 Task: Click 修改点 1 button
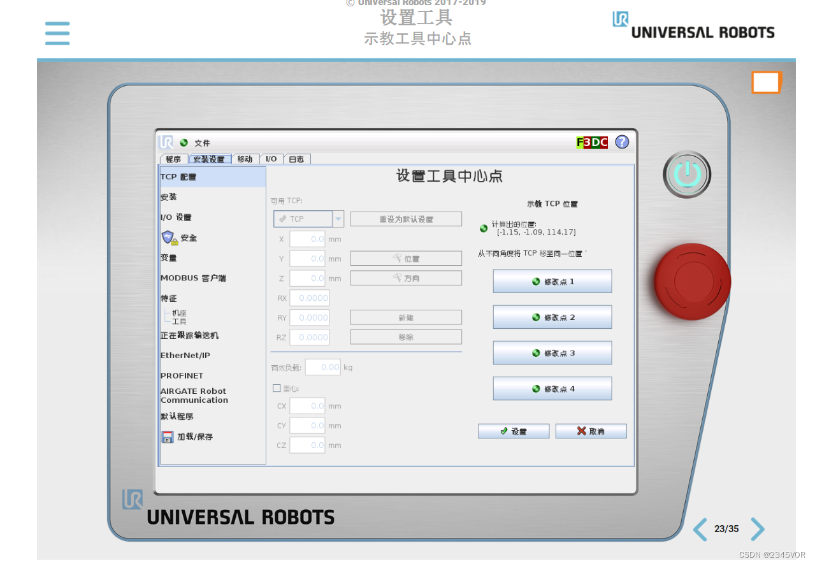click(552, 281)
